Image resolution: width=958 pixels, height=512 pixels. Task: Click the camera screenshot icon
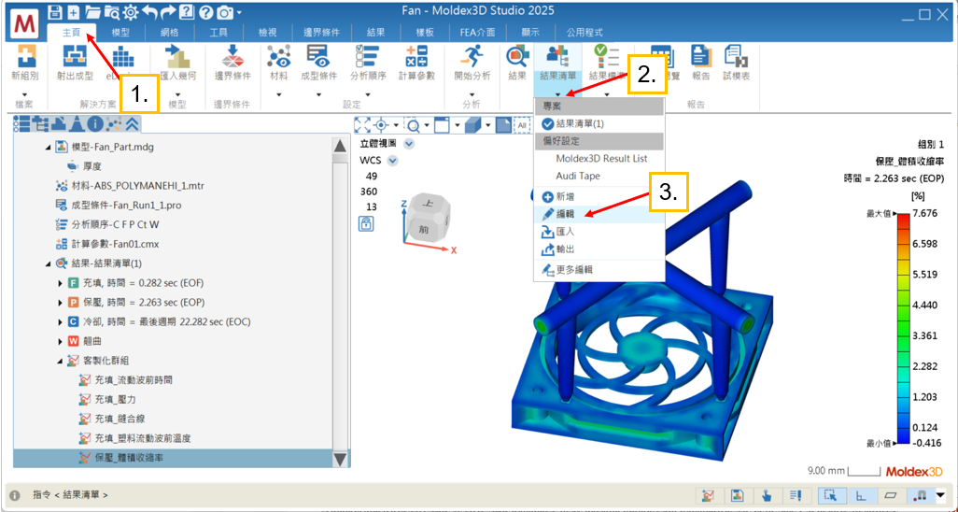(x=225, y=11)
